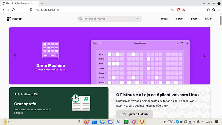The image size is (222, 125).
Task: Click the cloud sync tray icon
Action: 173,122
